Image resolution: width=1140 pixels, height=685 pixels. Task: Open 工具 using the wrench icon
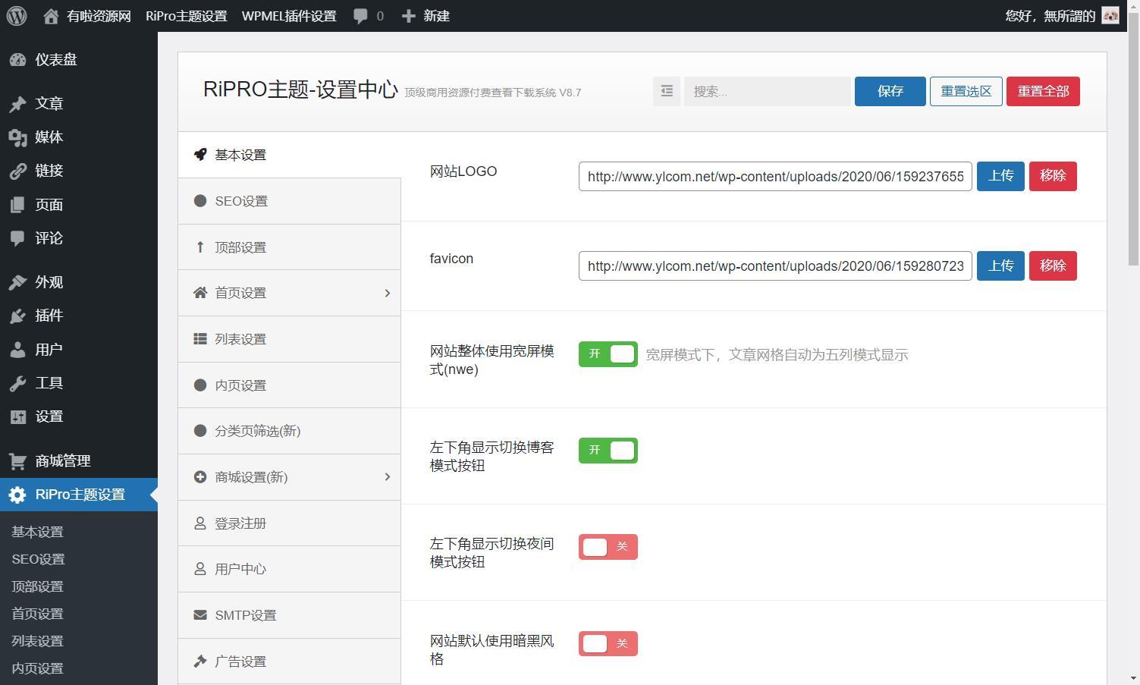[x=17, y=382]
